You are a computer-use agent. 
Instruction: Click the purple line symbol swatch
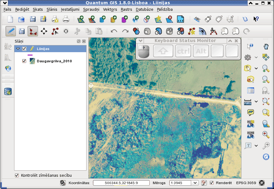tap(30, 55)
